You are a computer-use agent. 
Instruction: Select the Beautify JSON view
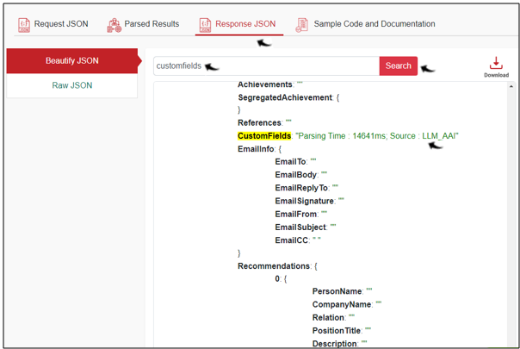coord(71,60)
